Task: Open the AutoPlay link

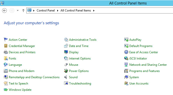Action: (135, 40)
